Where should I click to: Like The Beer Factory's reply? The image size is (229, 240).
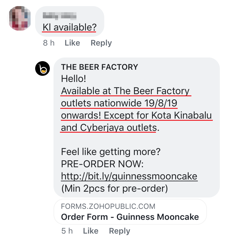(x=90, y=231)
